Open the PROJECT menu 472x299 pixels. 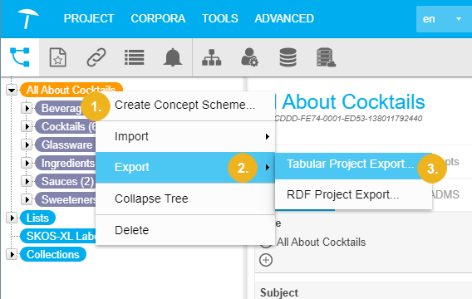(x=89, y=18)
